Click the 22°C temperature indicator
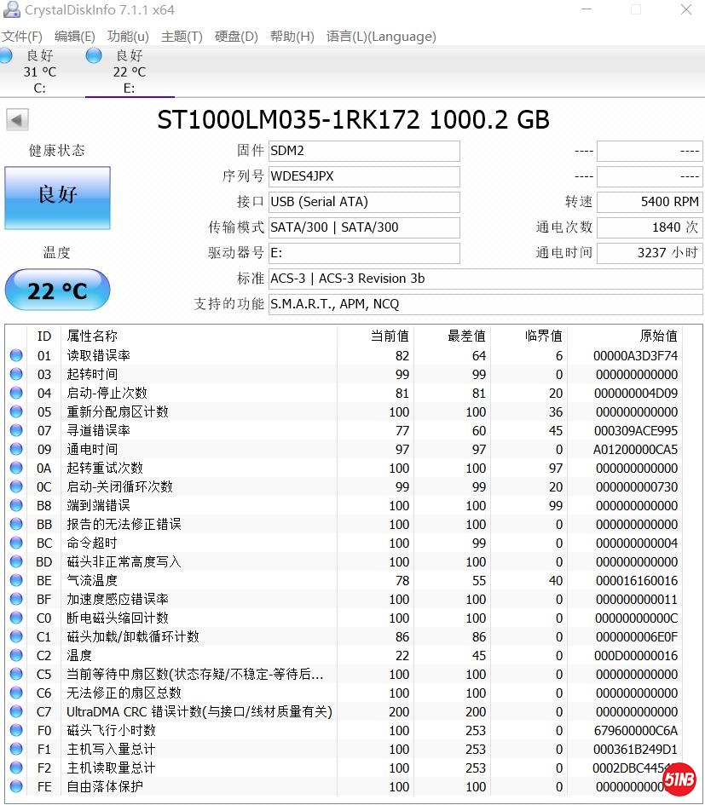This screenshot has width=705, height=805. point(57,290)
